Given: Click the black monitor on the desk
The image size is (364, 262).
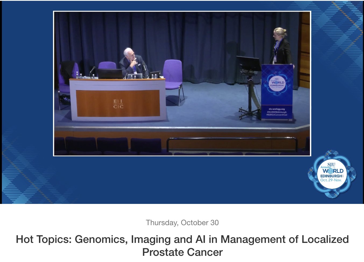Looking at the screenshot, I should 110,74.
